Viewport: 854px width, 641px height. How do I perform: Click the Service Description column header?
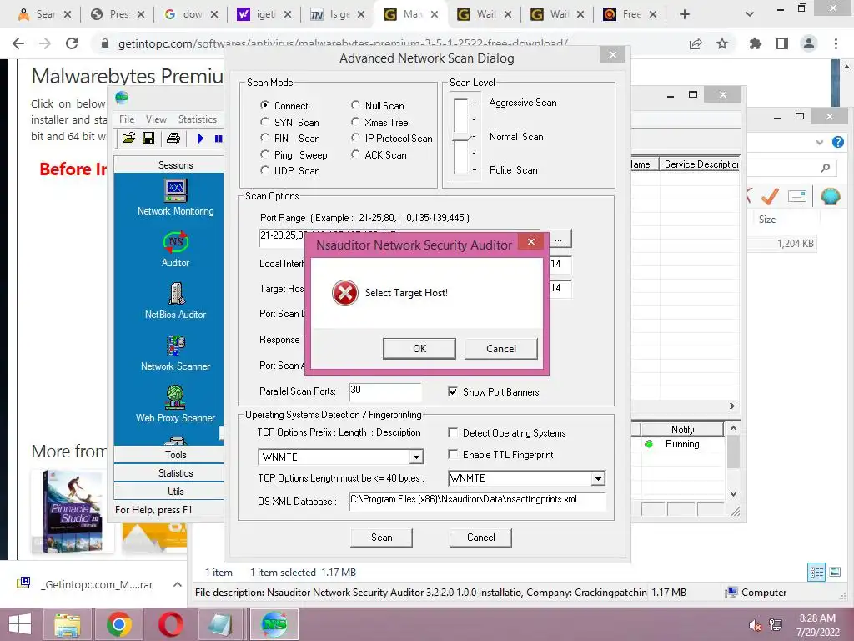pos(700,164)
